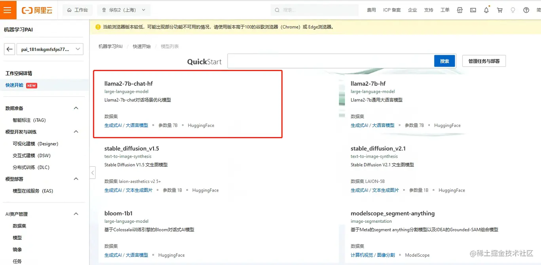Click 计算机视觉 / 图像分割 tag

[x=373, y=255]
